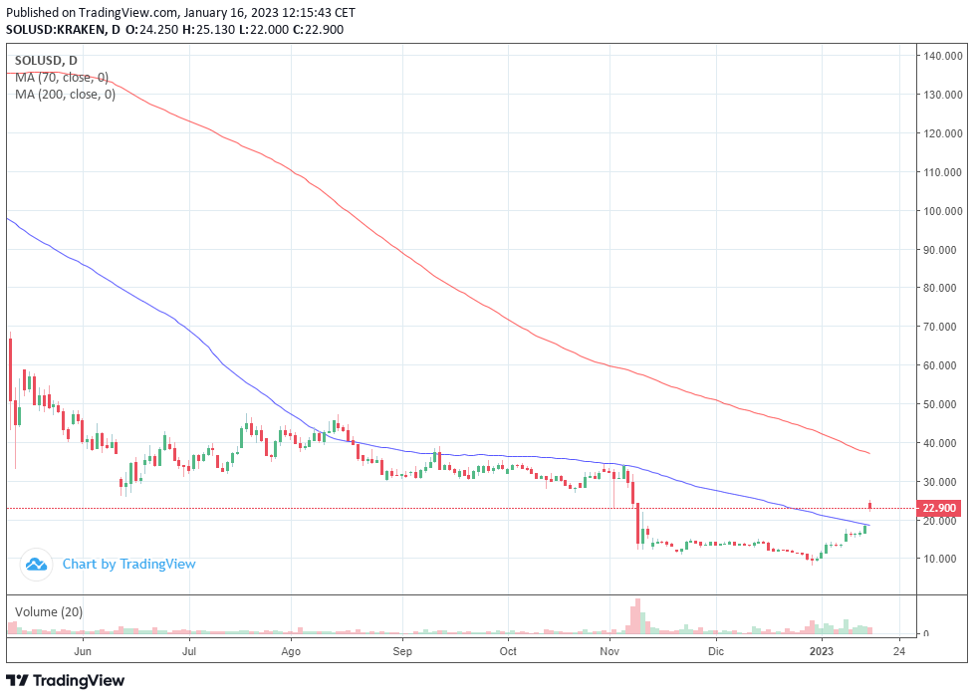974x699 pixels.
Task: Click the latest red candle above 22.900 line
Action: 870,505
